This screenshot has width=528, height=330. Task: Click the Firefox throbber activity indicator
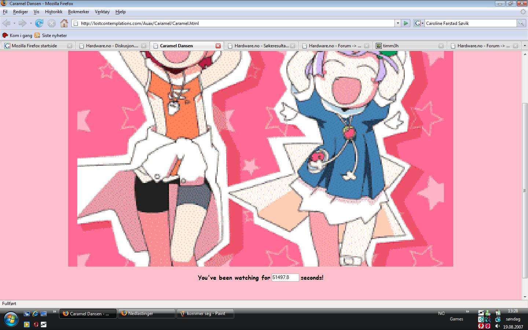pos(523,12)
